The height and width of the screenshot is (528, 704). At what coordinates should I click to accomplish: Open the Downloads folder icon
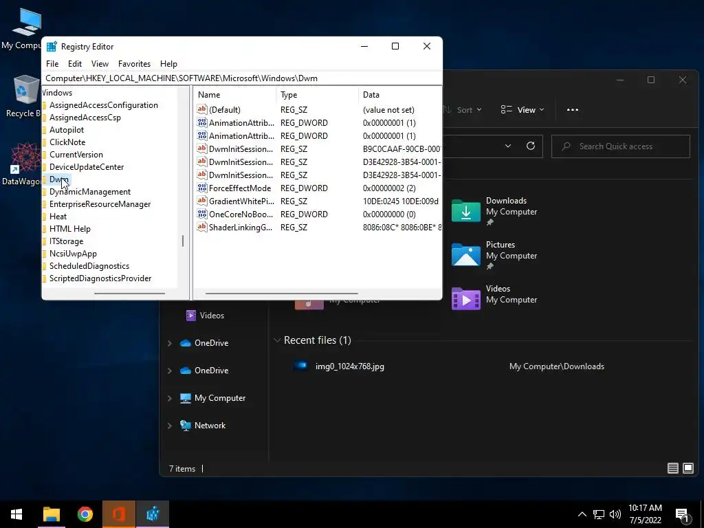(x=465, y=211)
